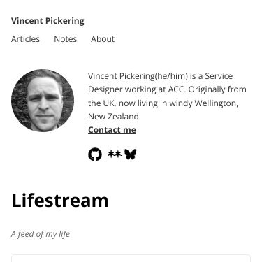Follow the he/him pronouns link
The height and width of the screenshot is (262, 262).
(171, 76)
